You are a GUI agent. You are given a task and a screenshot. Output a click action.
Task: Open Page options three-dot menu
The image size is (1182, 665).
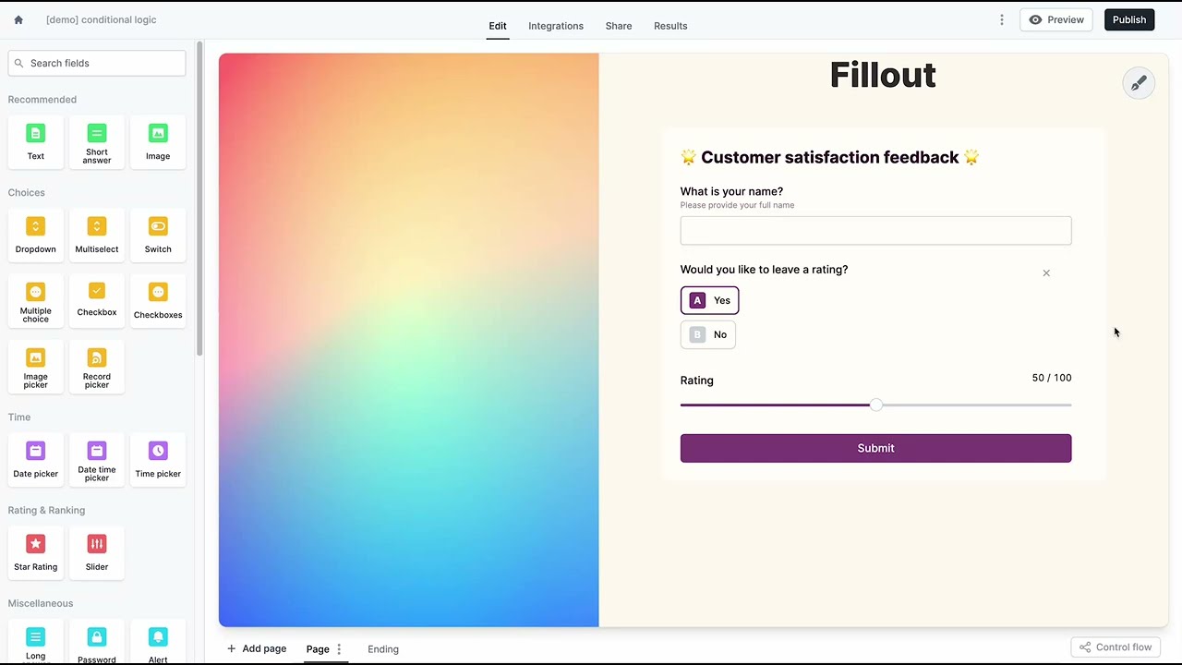click(339, 649)
